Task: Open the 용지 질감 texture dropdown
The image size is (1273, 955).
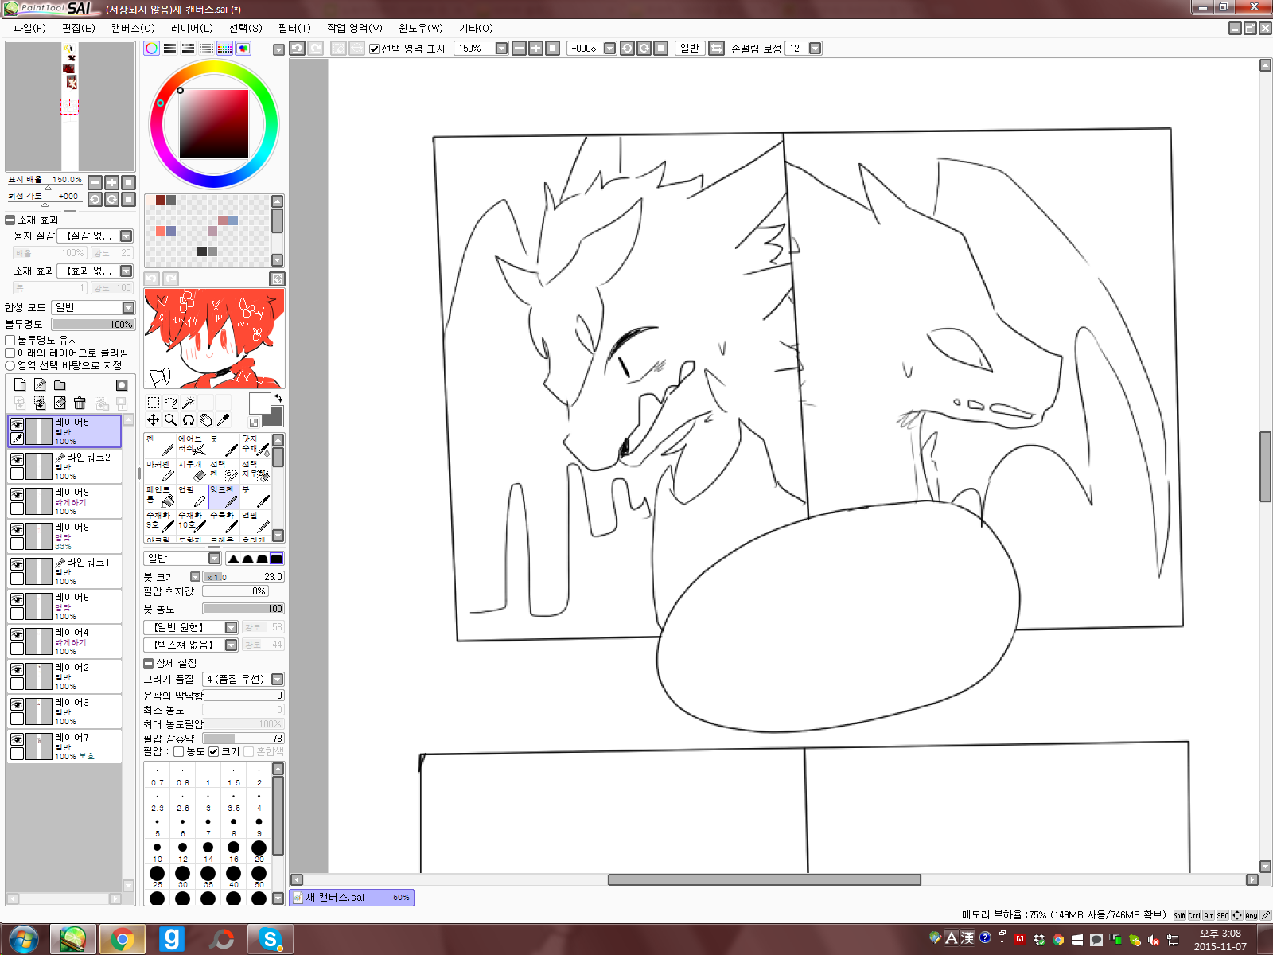Action: [126, 236]
